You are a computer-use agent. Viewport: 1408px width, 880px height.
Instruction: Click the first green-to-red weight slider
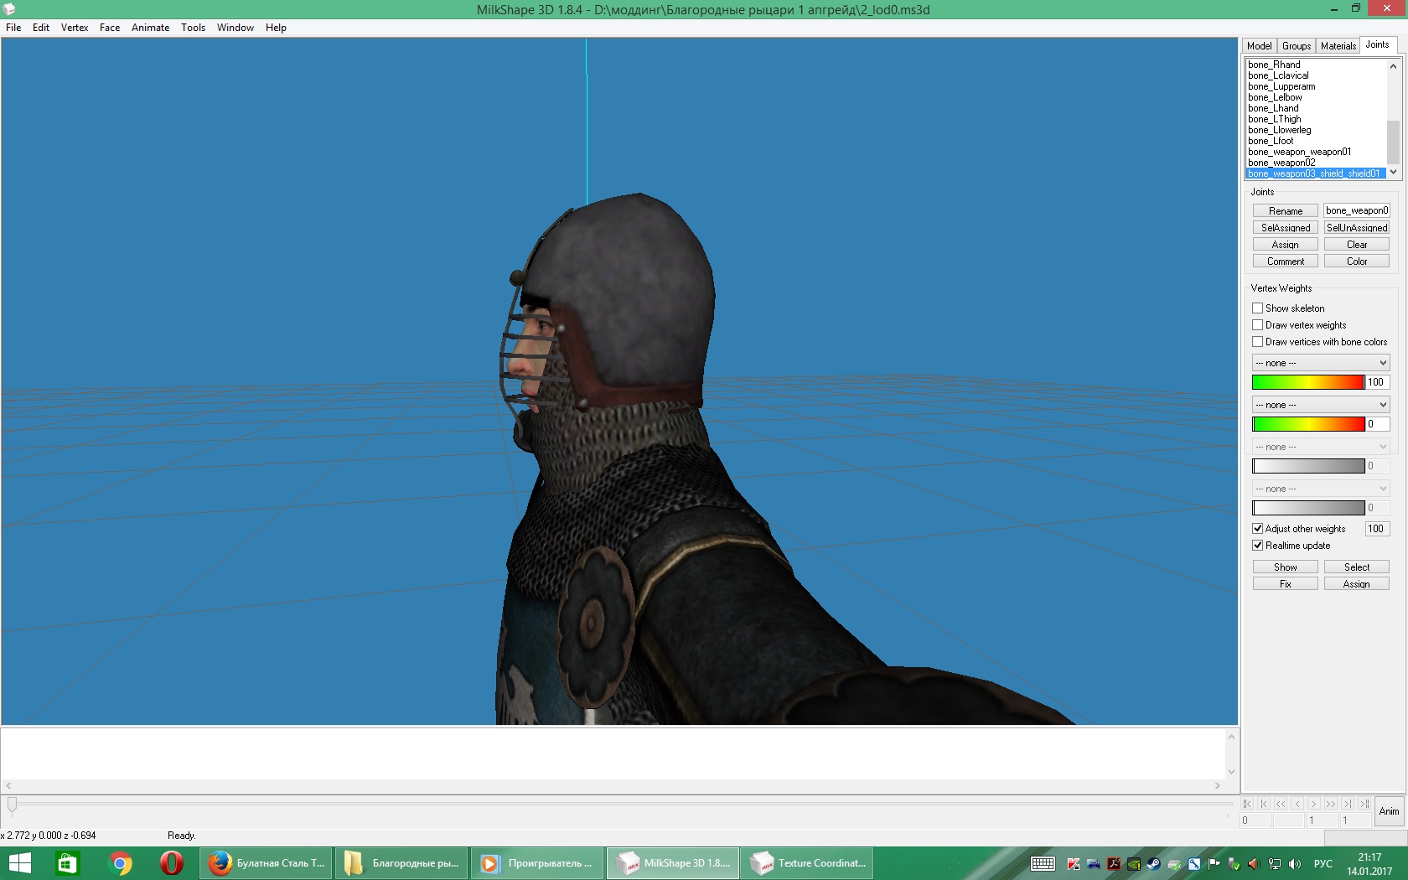(1308, 382)
